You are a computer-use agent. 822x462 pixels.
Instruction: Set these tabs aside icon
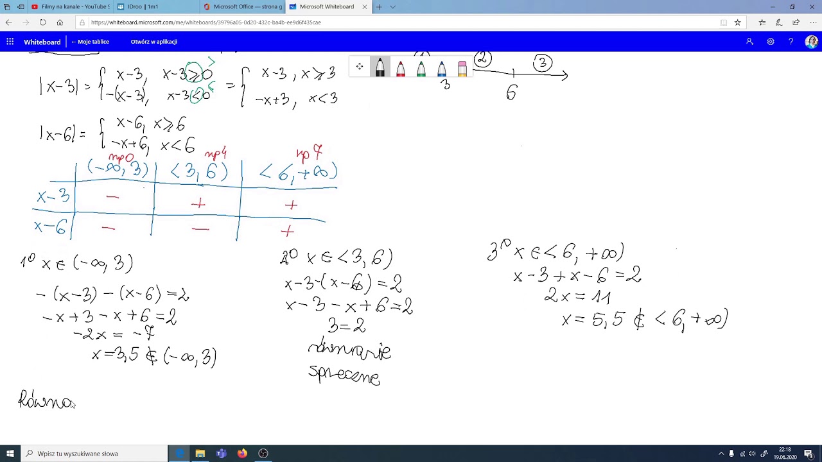tap(21, 6)
